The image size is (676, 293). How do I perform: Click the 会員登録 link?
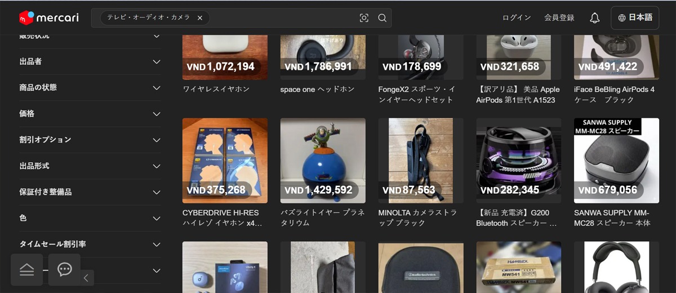pyautogui.click(x=559, y=18)
